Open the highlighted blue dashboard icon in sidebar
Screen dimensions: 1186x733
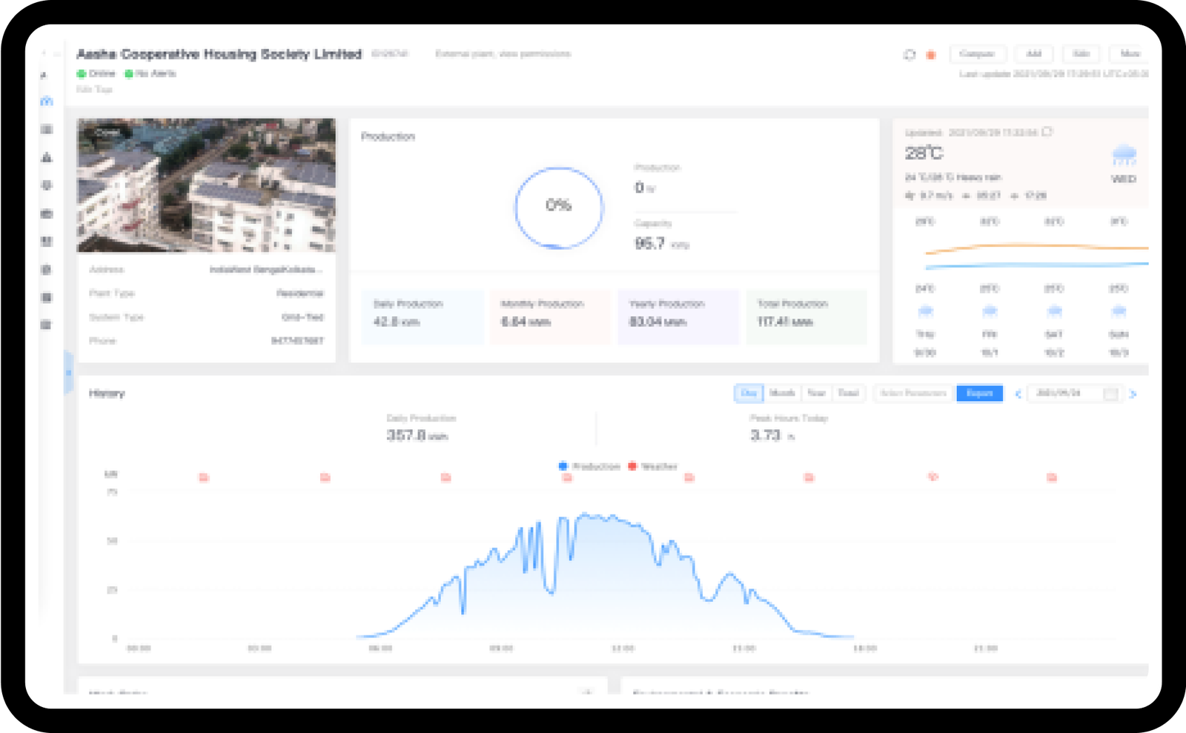[47, 101]
